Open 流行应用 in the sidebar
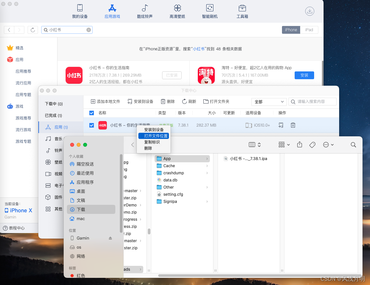Image resolution: width=370 pixels, height=285 pixels. (x=23, y=83)
